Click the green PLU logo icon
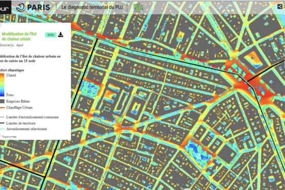Viewport: 285px width, 190px height. click(138, 7)
